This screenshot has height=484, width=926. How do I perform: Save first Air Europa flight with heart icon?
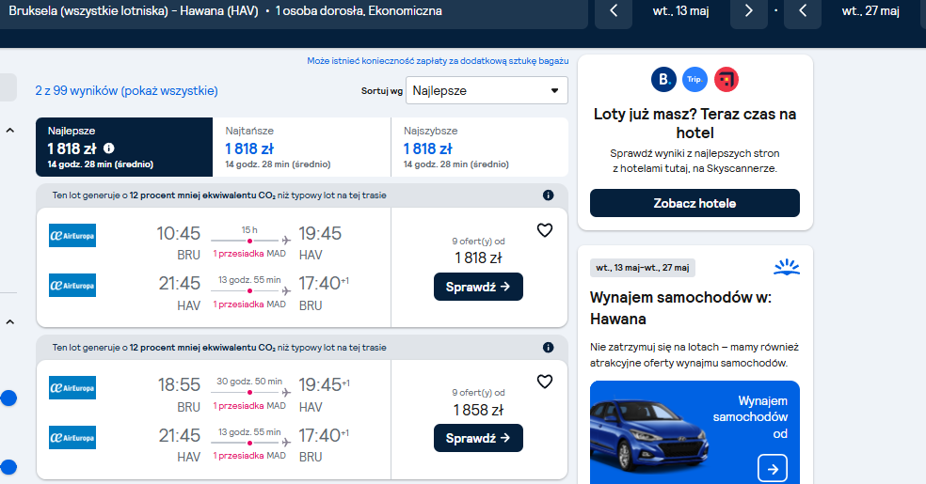(x=545, y=230)
